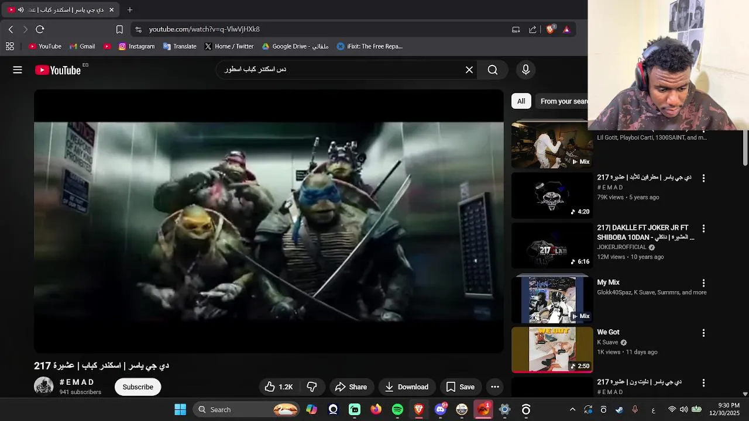Open the #EMAD channel avatar
Viewport: 749px width, 421px height.
point(44,387)
